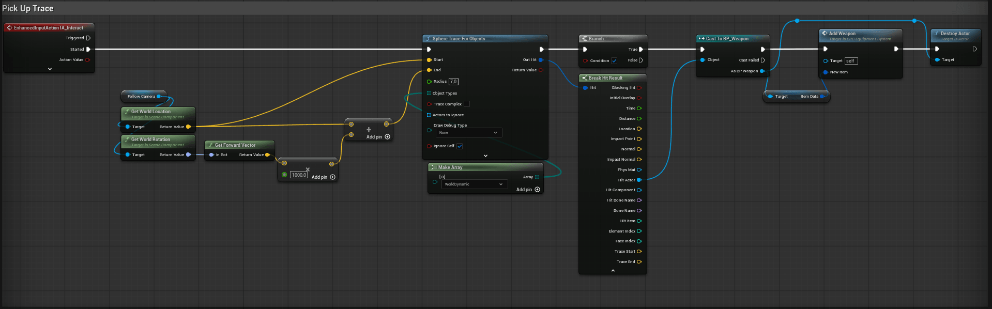The image size is (992, 309).
Task: Select the Follow Camera variable node
Action: [x=144, y=96]
